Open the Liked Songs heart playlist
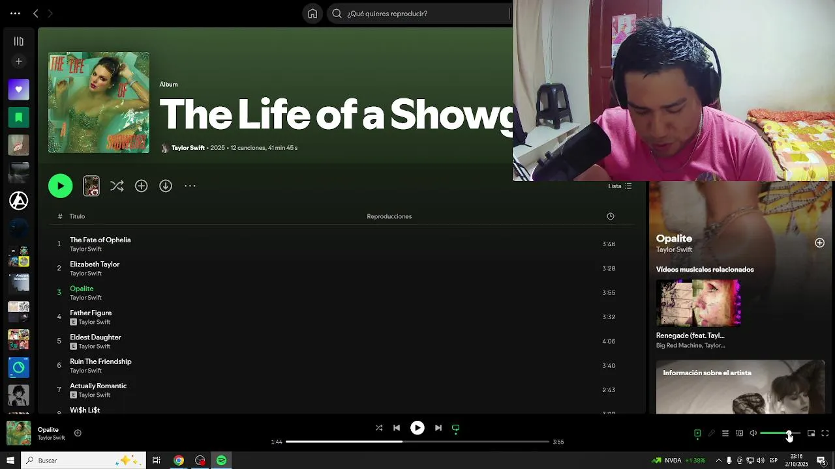The height and width of the screenshot is (469, 835). coord(18,89)
